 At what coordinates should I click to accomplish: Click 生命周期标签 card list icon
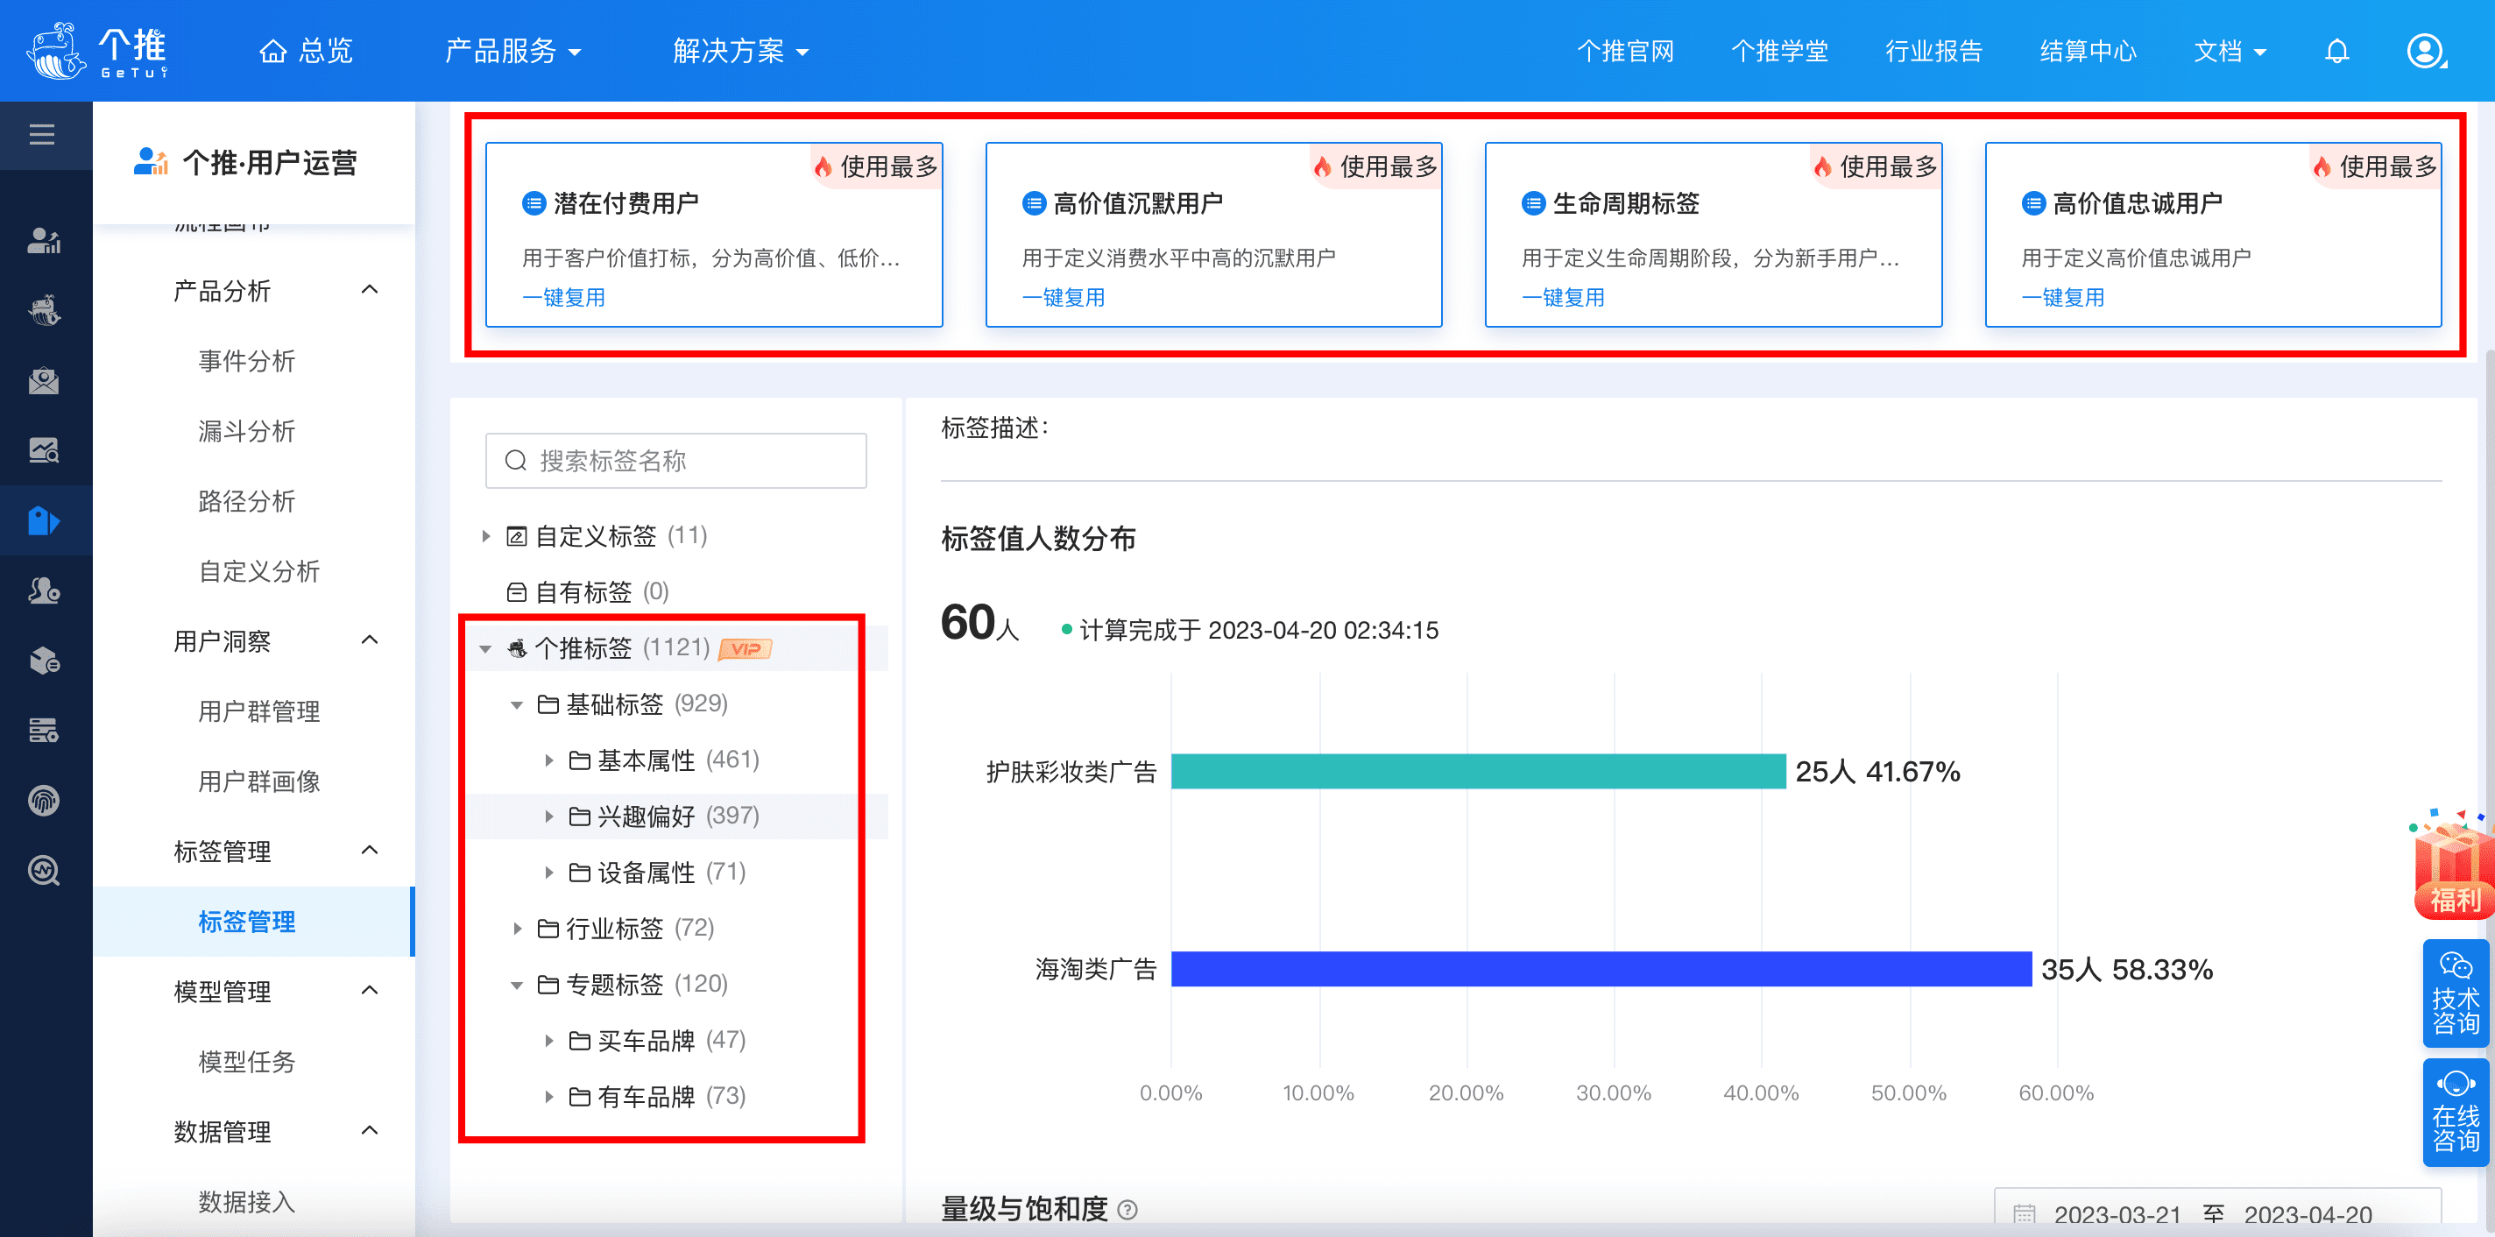click(1533, 203)
